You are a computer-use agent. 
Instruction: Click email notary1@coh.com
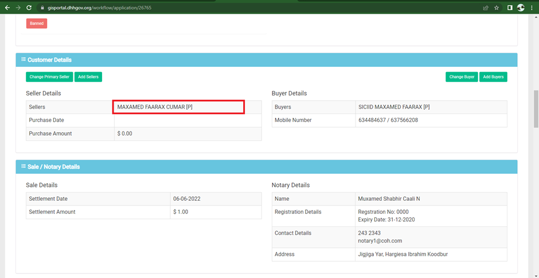point(380,241)
